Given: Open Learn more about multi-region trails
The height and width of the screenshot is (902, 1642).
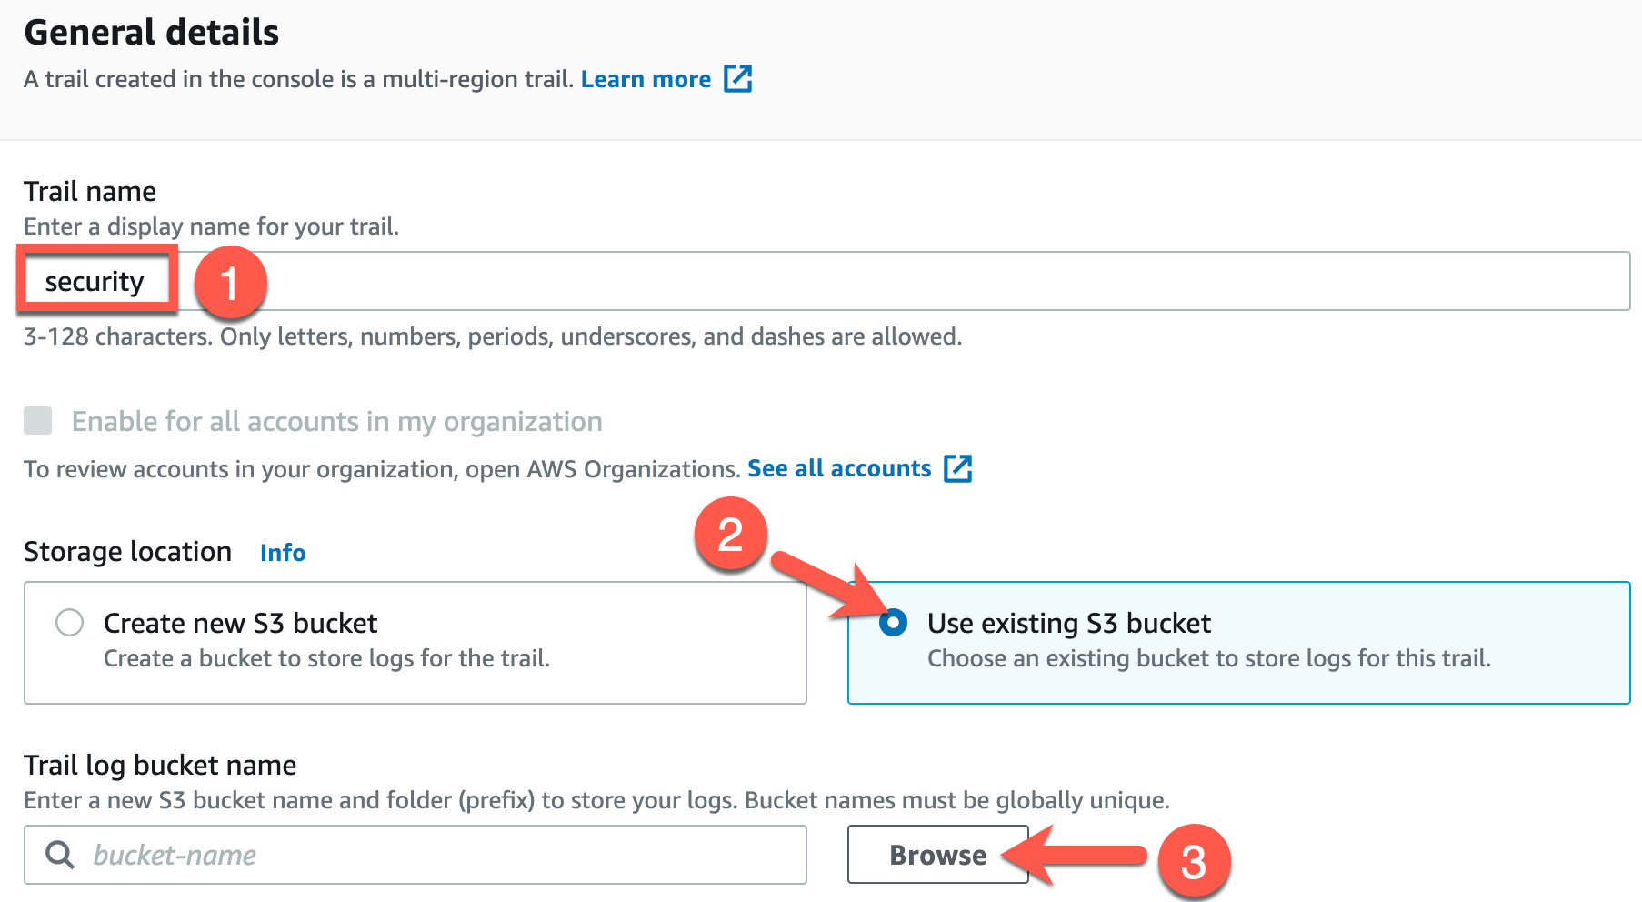Looking at the screenshot, I should tap(646, 79).
